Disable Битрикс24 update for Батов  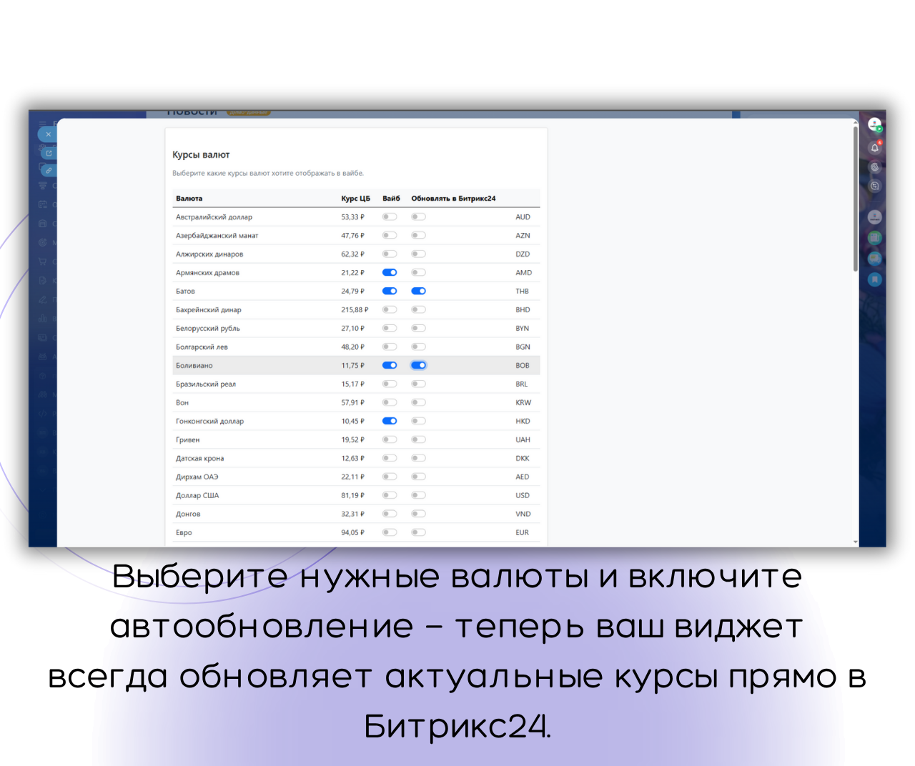[419, 291]
